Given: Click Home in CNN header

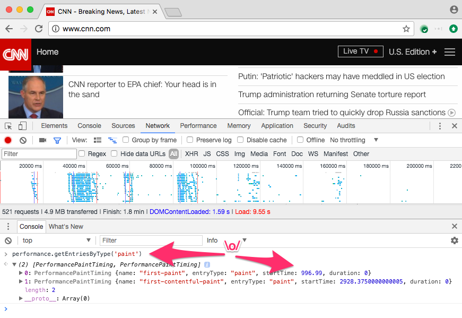Looking at the screenshot, I should (47, 52).
